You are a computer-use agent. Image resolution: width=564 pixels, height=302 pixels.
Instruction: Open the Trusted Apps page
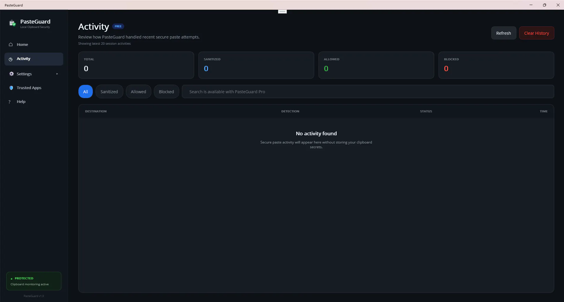[34, 88]
